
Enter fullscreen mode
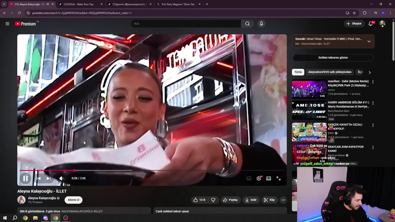pos(279,178)
